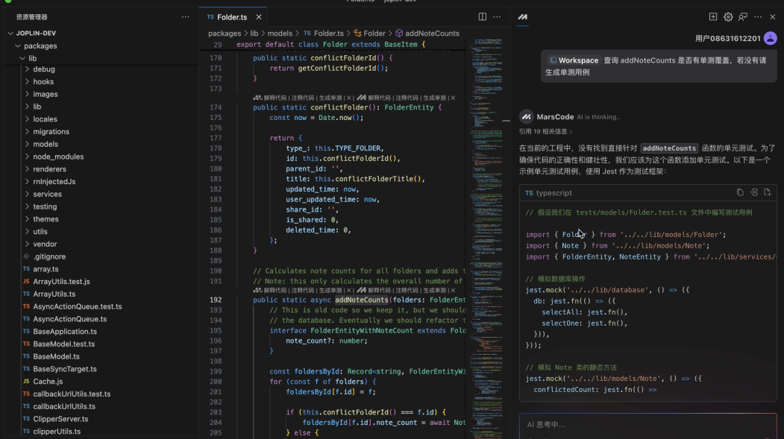Screen dimensions: 784x439
Task: Open more actions in the Explorer header
Action: 185,17
